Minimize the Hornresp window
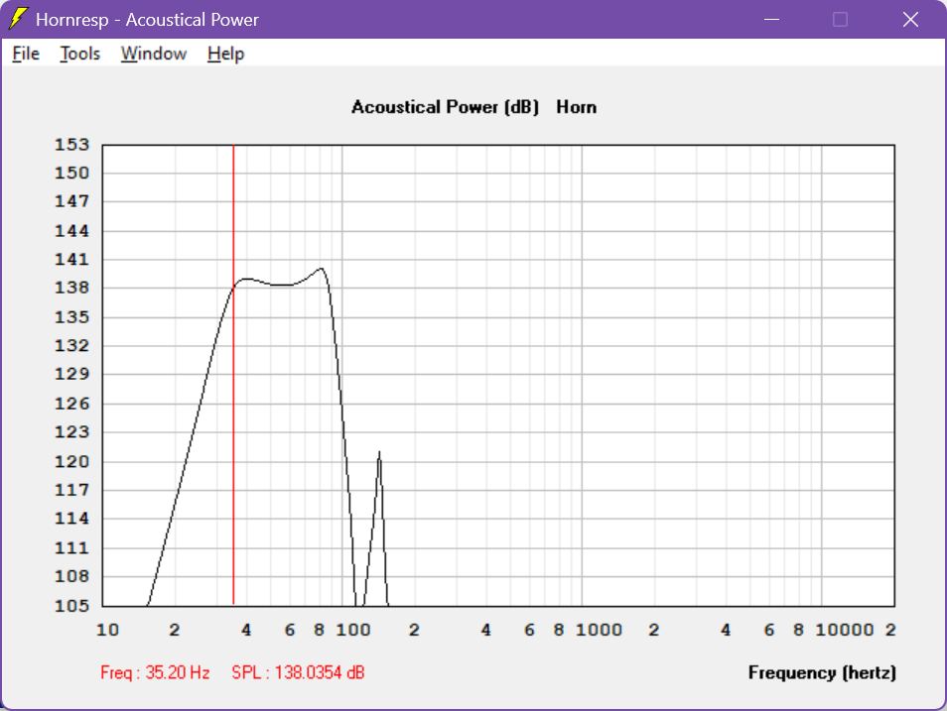947x711 pixels. (771, 19)
